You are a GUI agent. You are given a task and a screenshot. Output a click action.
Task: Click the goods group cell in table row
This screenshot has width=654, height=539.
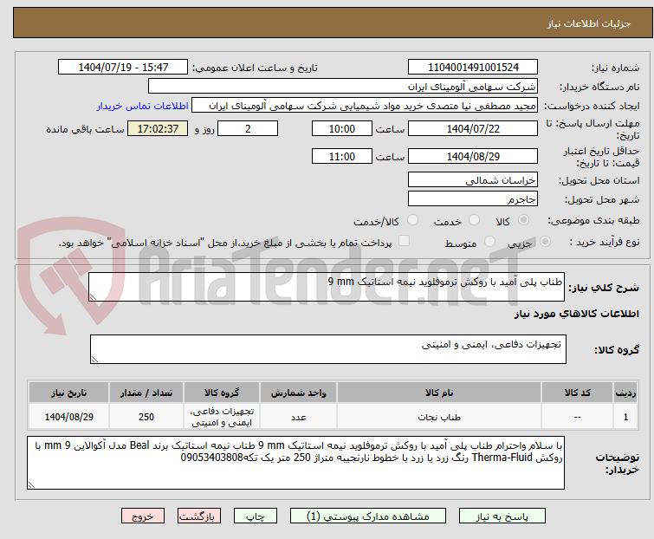tap(222, 417)
